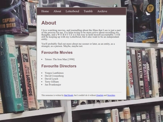Follow the Neocities footer link

point(111,95)
